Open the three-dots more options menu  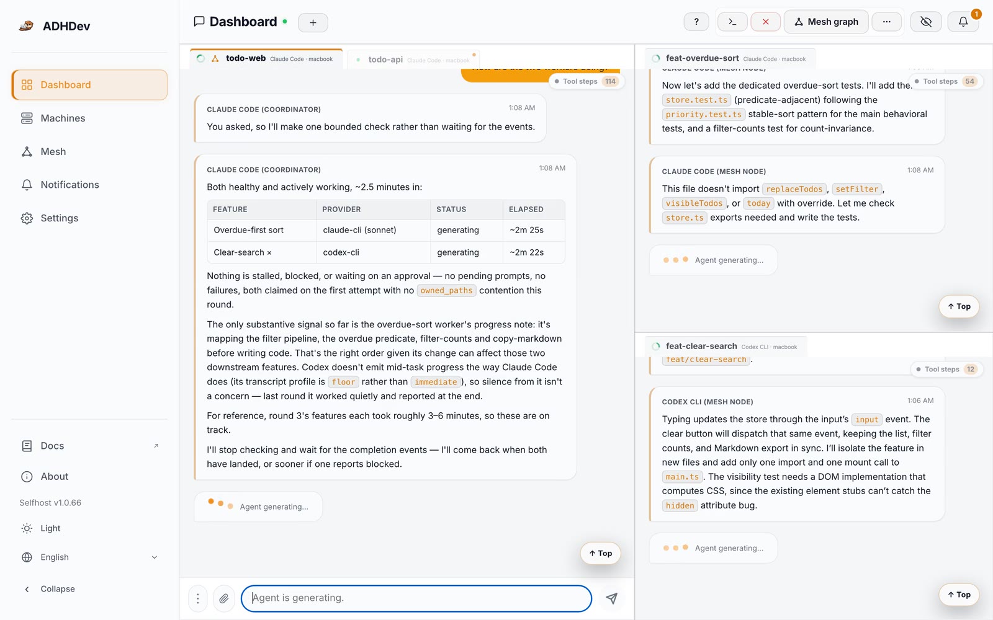pos(886,22)
